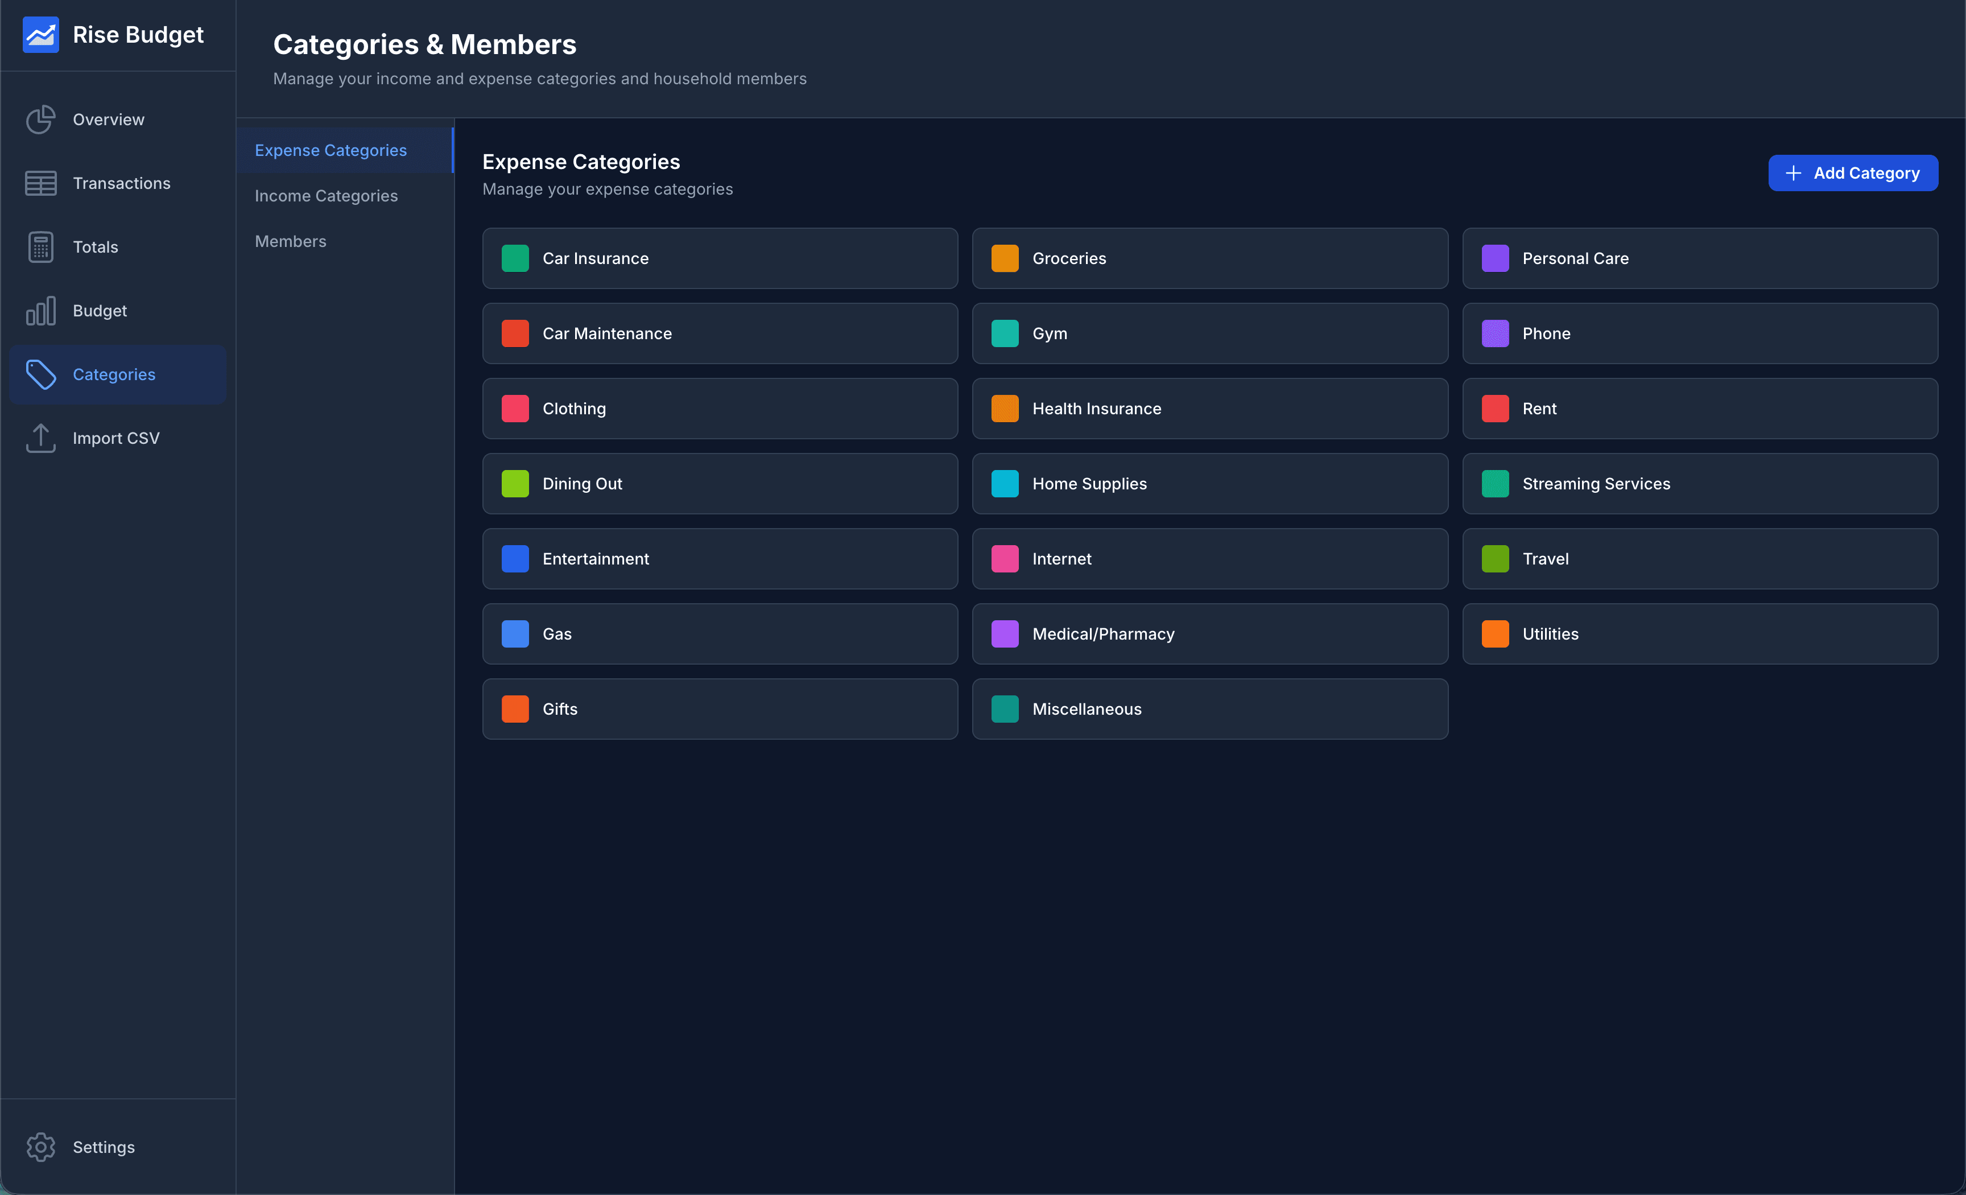Open Settings via the gear icon
The image size is (1966, 1195).
pos(41,1147)
